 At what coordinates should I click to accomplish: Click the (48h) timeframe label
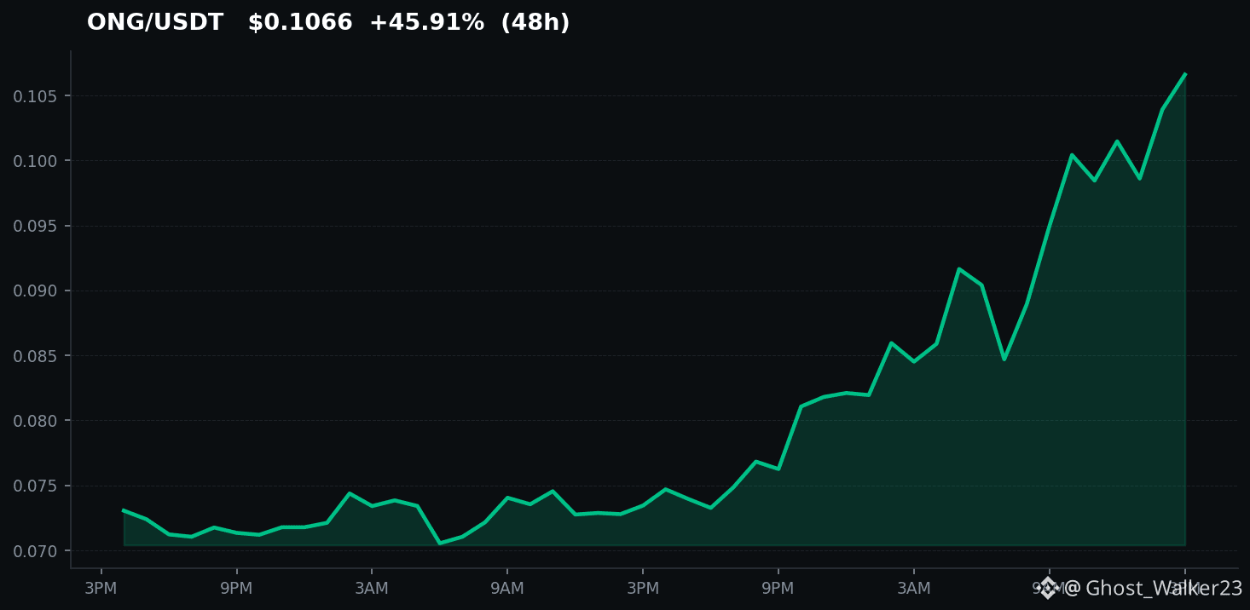[x=535, y=23]
